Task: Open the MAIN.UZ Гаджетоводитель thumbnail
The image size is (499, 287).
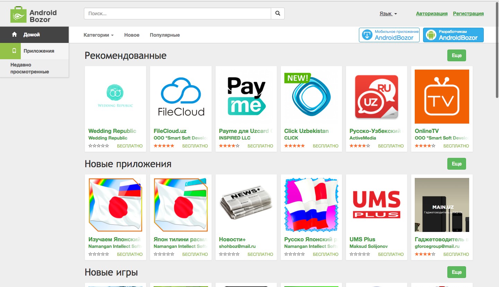Action: click(x=442, y=205)
